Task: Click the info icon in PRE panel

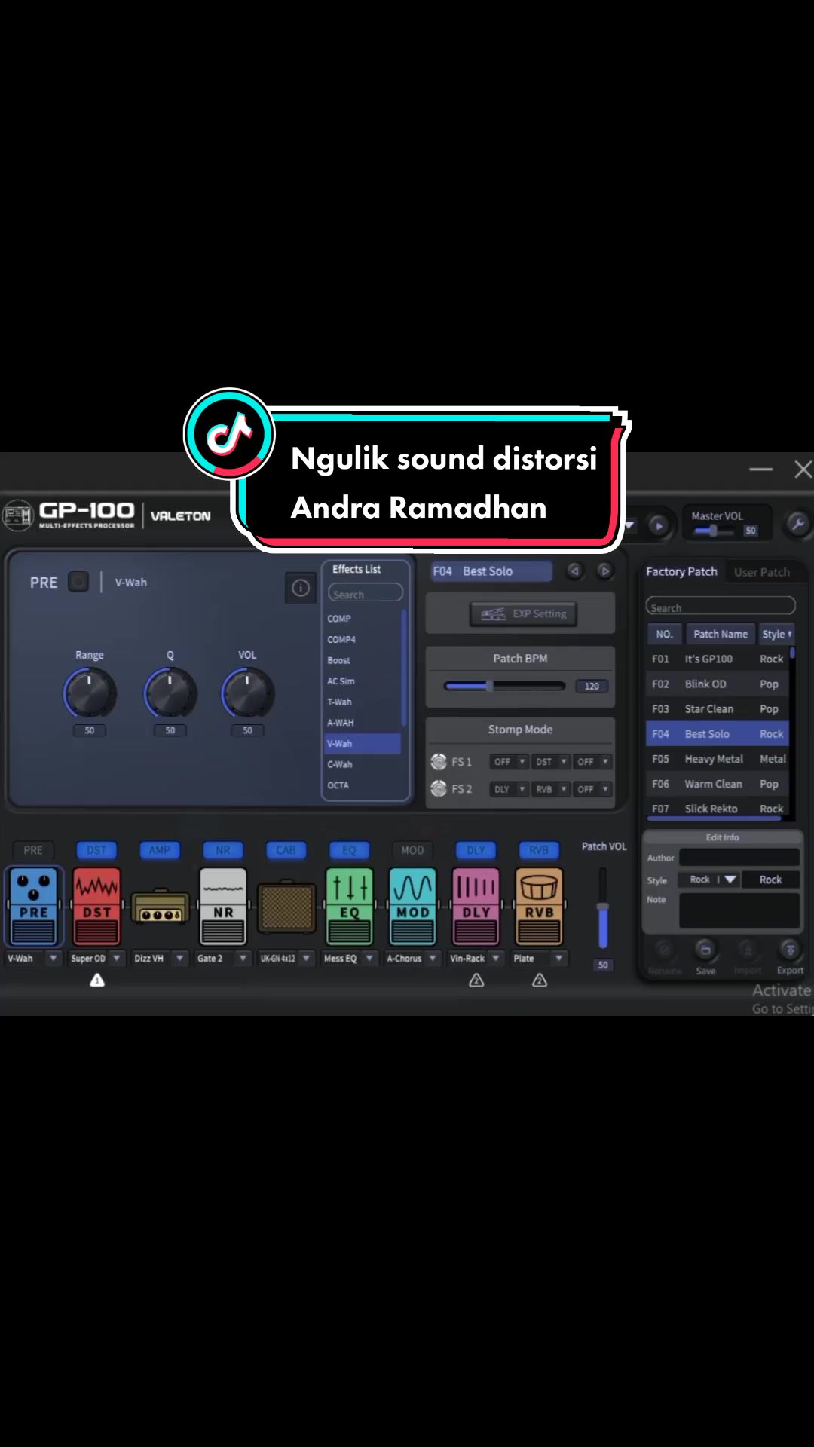Action: (x=300, y=588)
